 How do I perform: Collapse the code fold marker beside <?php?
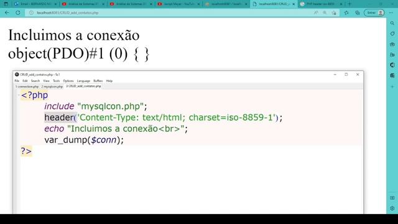point(19,95)
